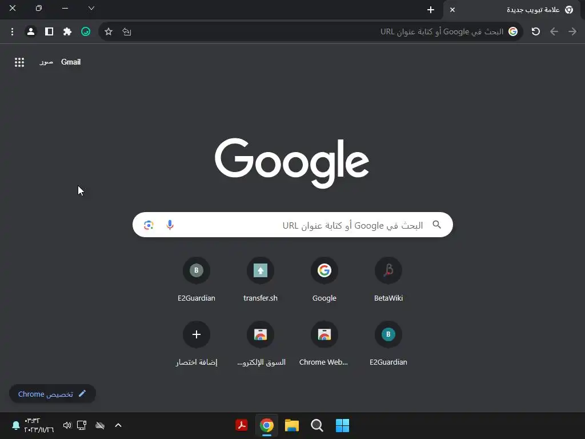This screenshot has height=439, width=585.
Task: Click the Google G icon in address bar
Action: click(513, 32)
